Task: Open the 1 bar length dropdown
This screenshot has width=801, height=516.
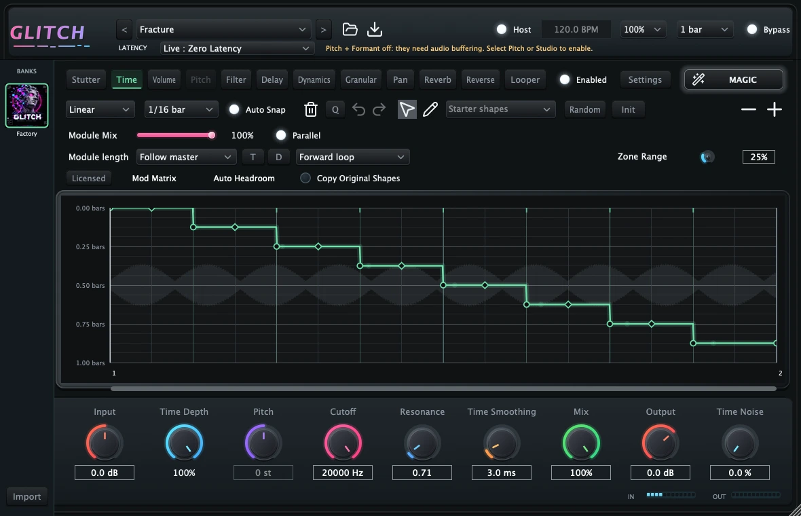Action: (x=705, y=30)
